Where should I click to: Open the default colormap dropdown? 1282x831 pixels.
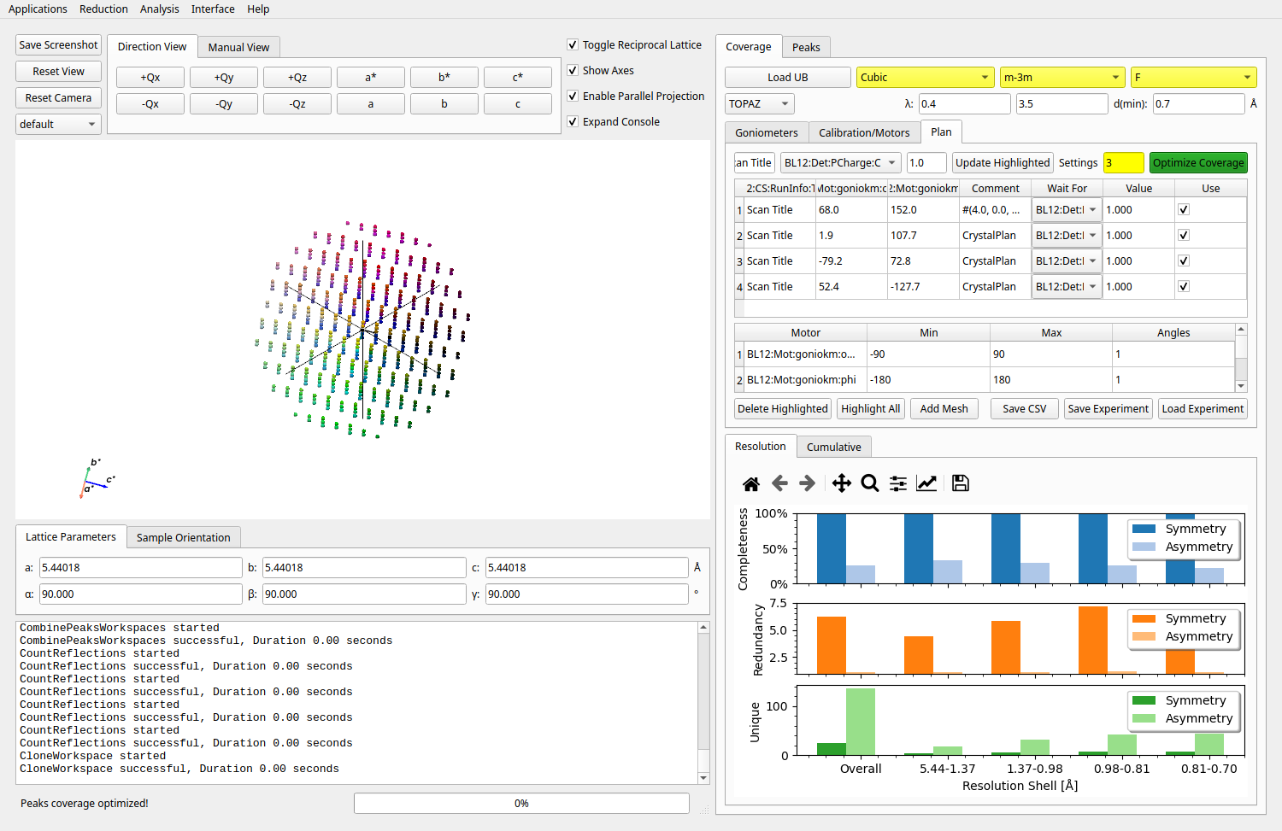click(58, 124)
